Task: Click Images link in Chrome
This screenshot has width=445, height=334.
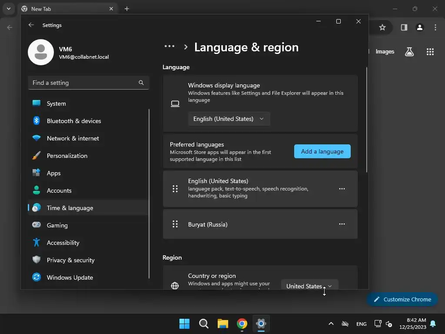Action: click(x=385, y=52)
